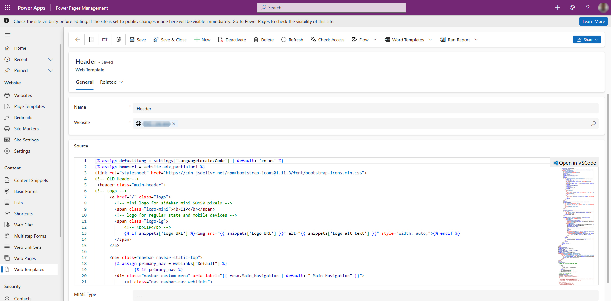
Task: Click Open in VSCode
Action: [x=575, y=163]
